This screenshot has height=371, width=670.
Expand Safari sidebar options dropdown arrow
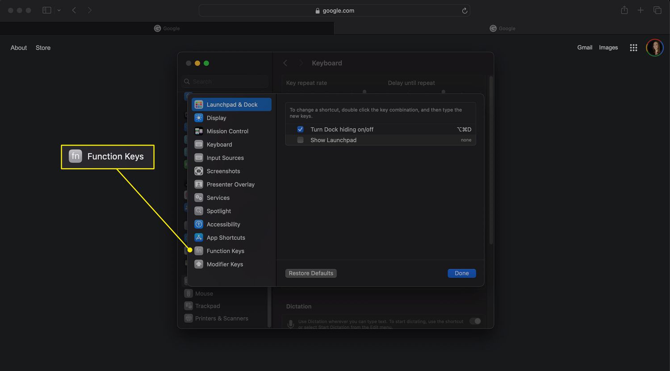[59, 10]
